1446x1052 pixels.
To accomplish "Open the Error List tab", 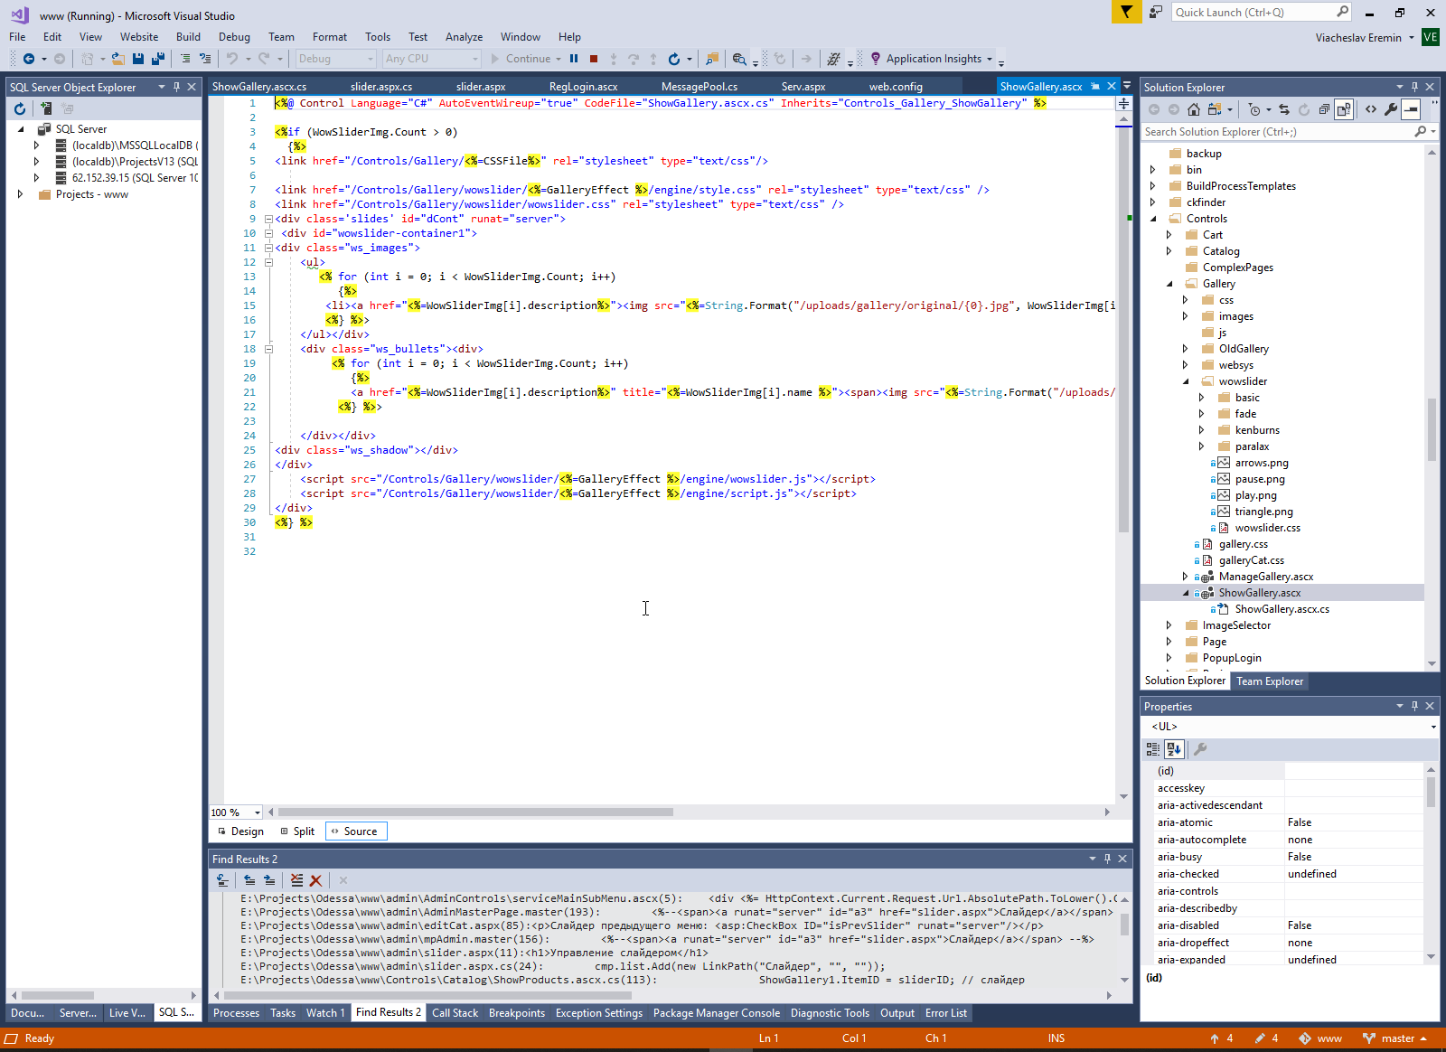I will coord(945,1013).
